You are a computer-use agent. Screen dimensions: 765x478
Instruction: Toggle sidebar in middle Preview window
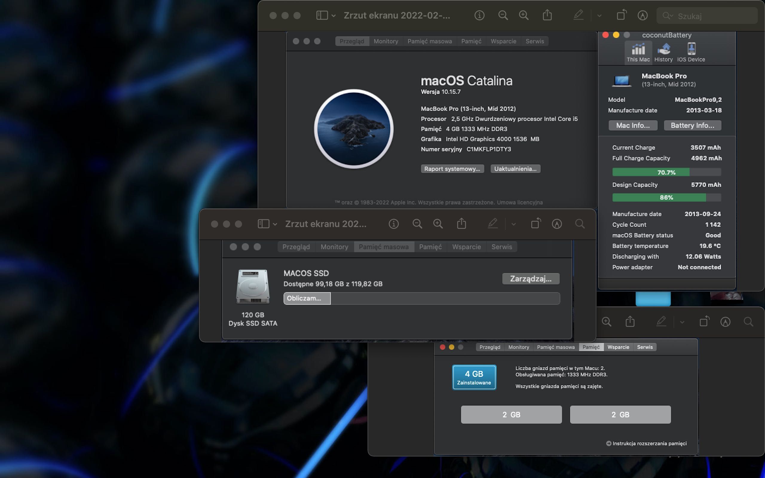point(263,224)
